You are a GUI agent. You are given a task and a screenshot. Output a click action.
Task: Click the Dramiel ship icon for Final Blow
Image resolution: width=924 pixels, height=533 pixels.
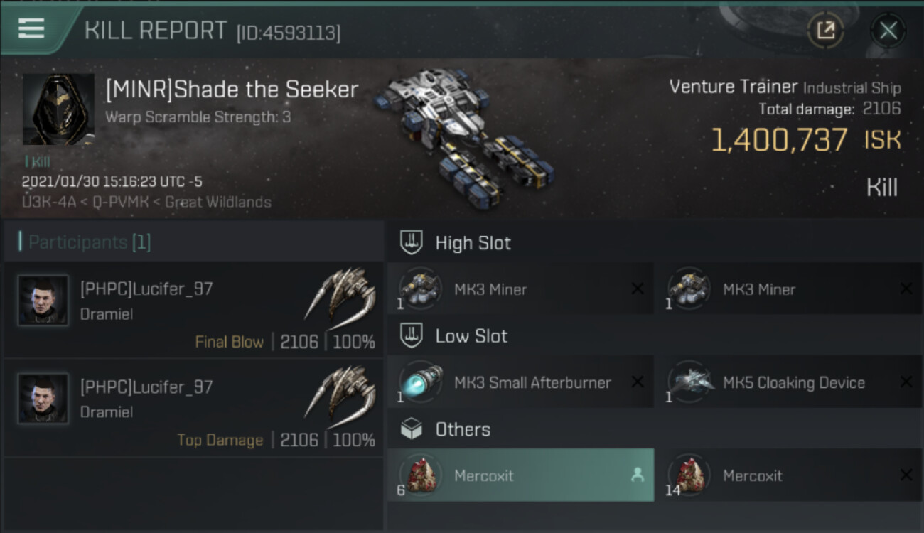tap(340, 296)
